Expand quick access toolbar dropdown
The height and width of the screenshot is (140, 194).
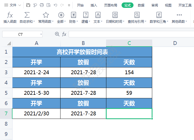click(x=69, y=5)
